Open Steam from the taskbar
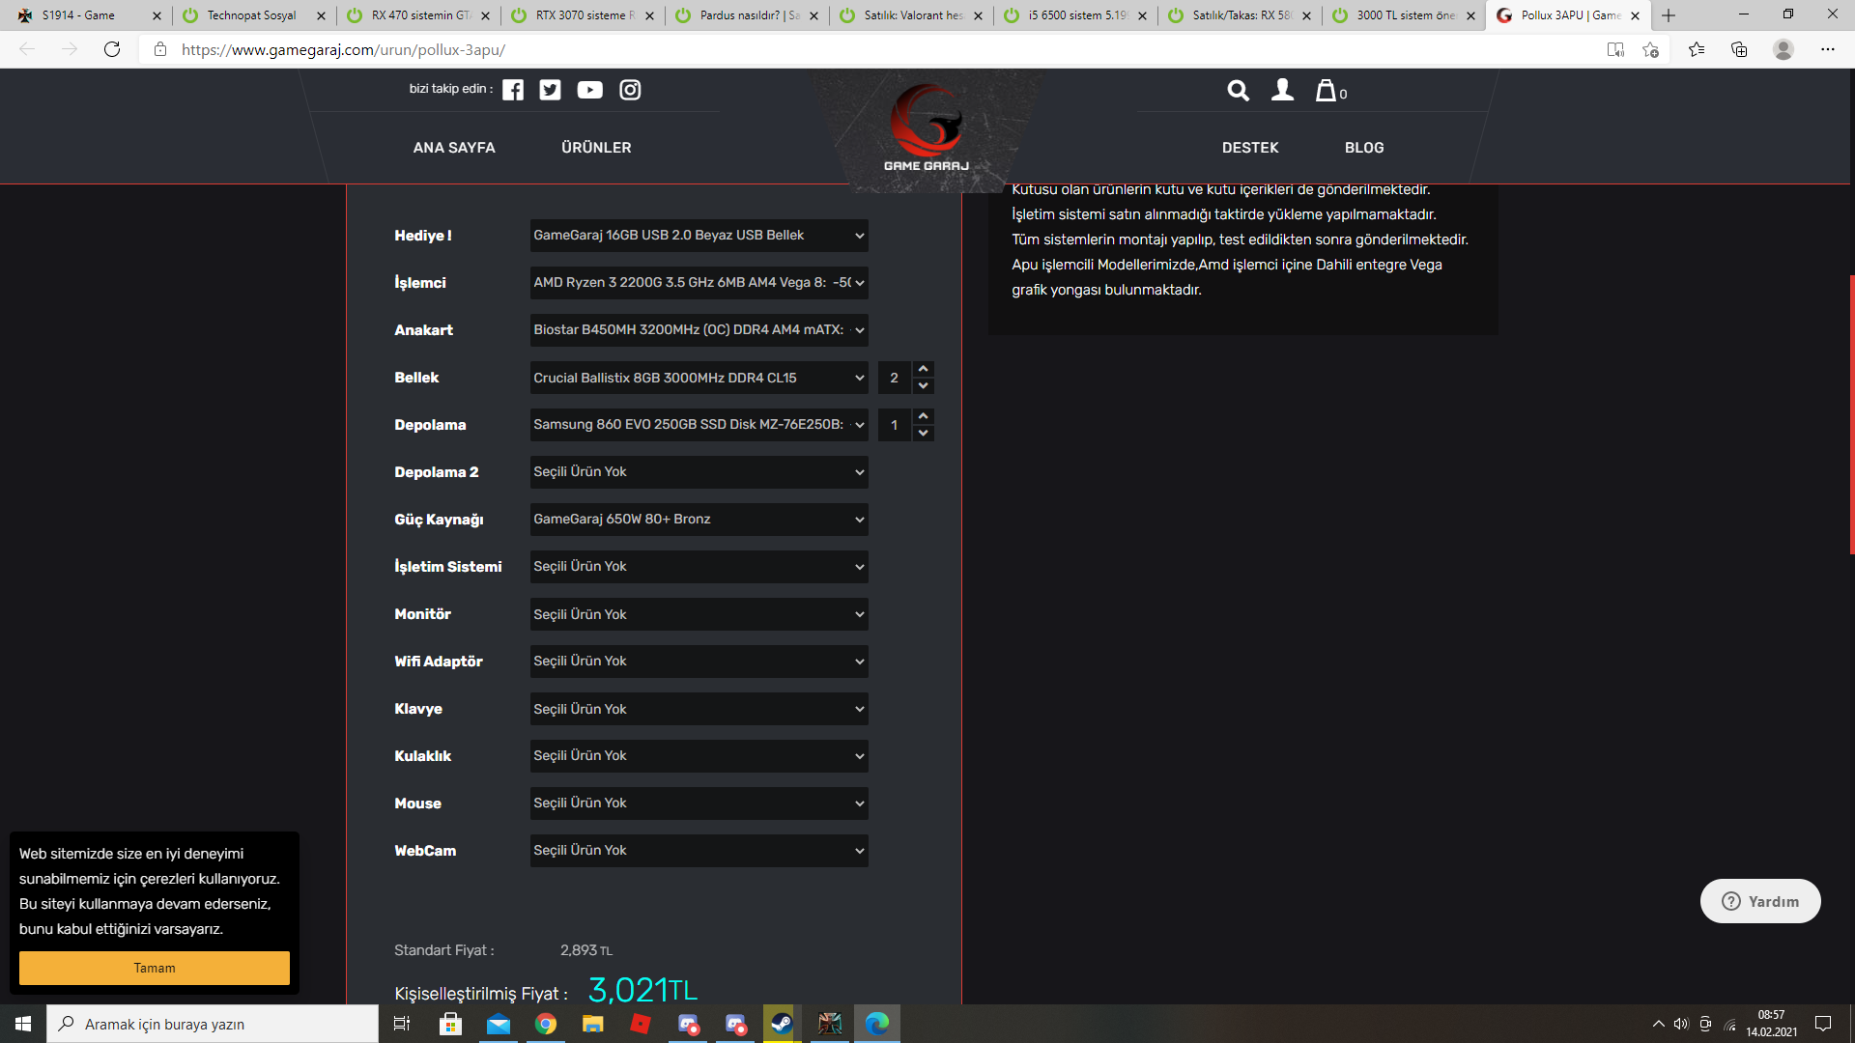1855x1043 pixels. coord(782,1024)
